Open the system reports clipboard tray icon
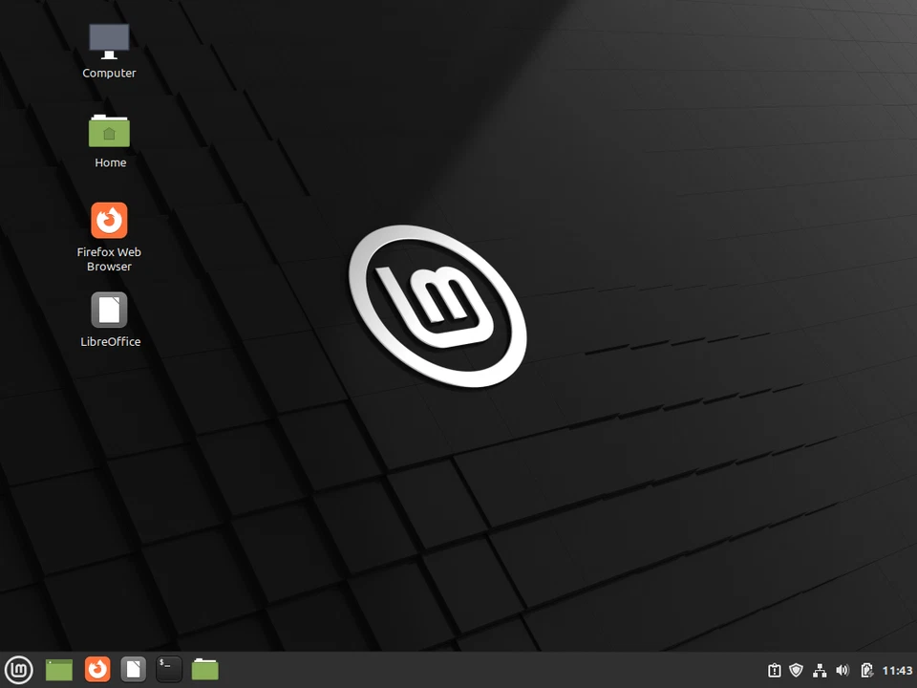 tap(777, 670)
